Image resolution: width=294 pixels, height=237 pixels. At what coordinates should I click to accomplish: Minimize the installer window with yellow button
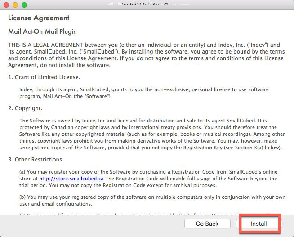tap(15, 4)
